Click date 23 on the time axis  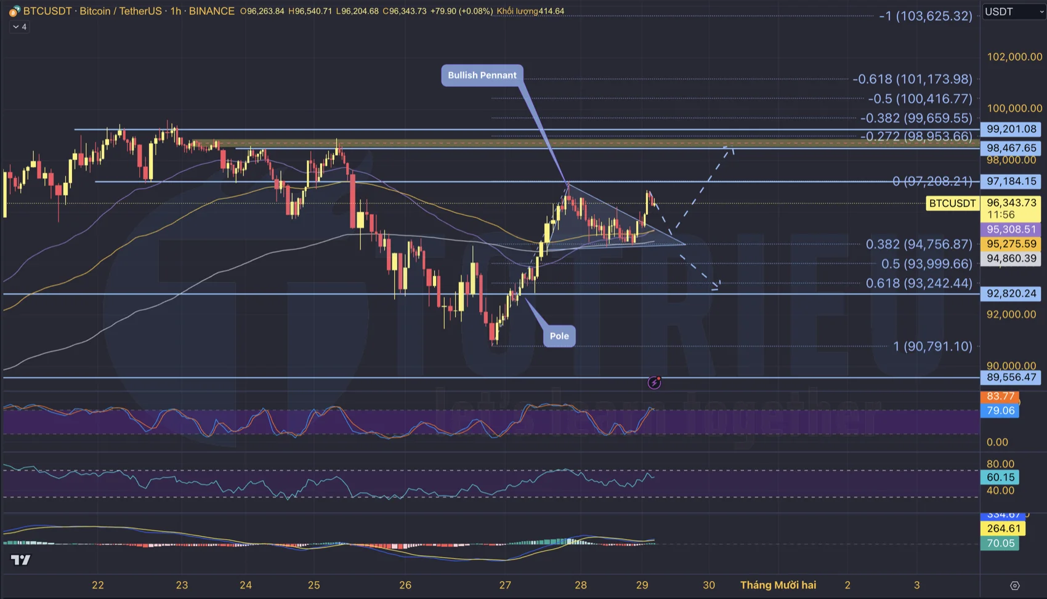point(182,585)
